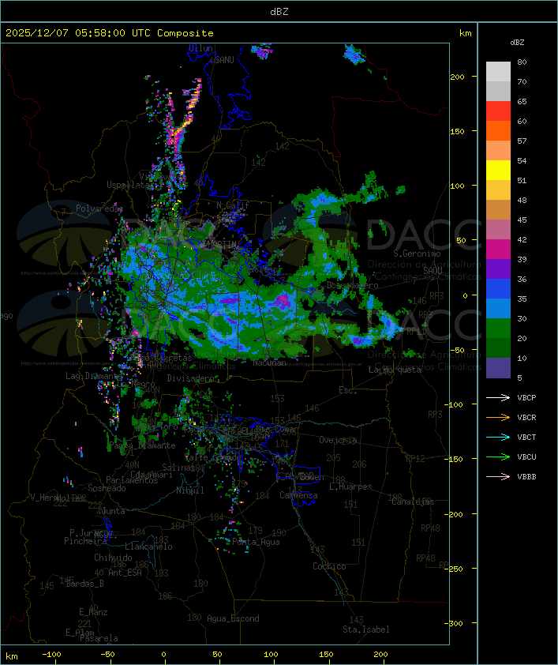This screenshot has height=665, width=558.
Task: Click the Divisadero map label
Action: click(190, 378)
